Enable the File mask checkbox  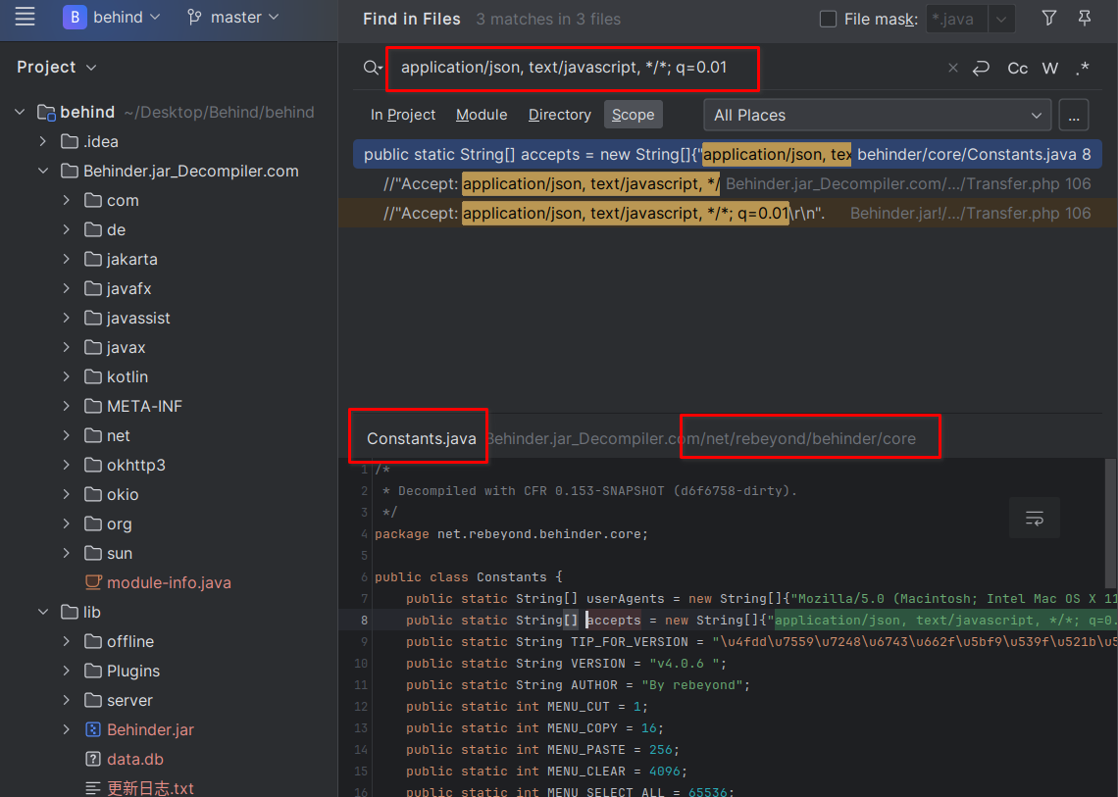coord(828,20)
